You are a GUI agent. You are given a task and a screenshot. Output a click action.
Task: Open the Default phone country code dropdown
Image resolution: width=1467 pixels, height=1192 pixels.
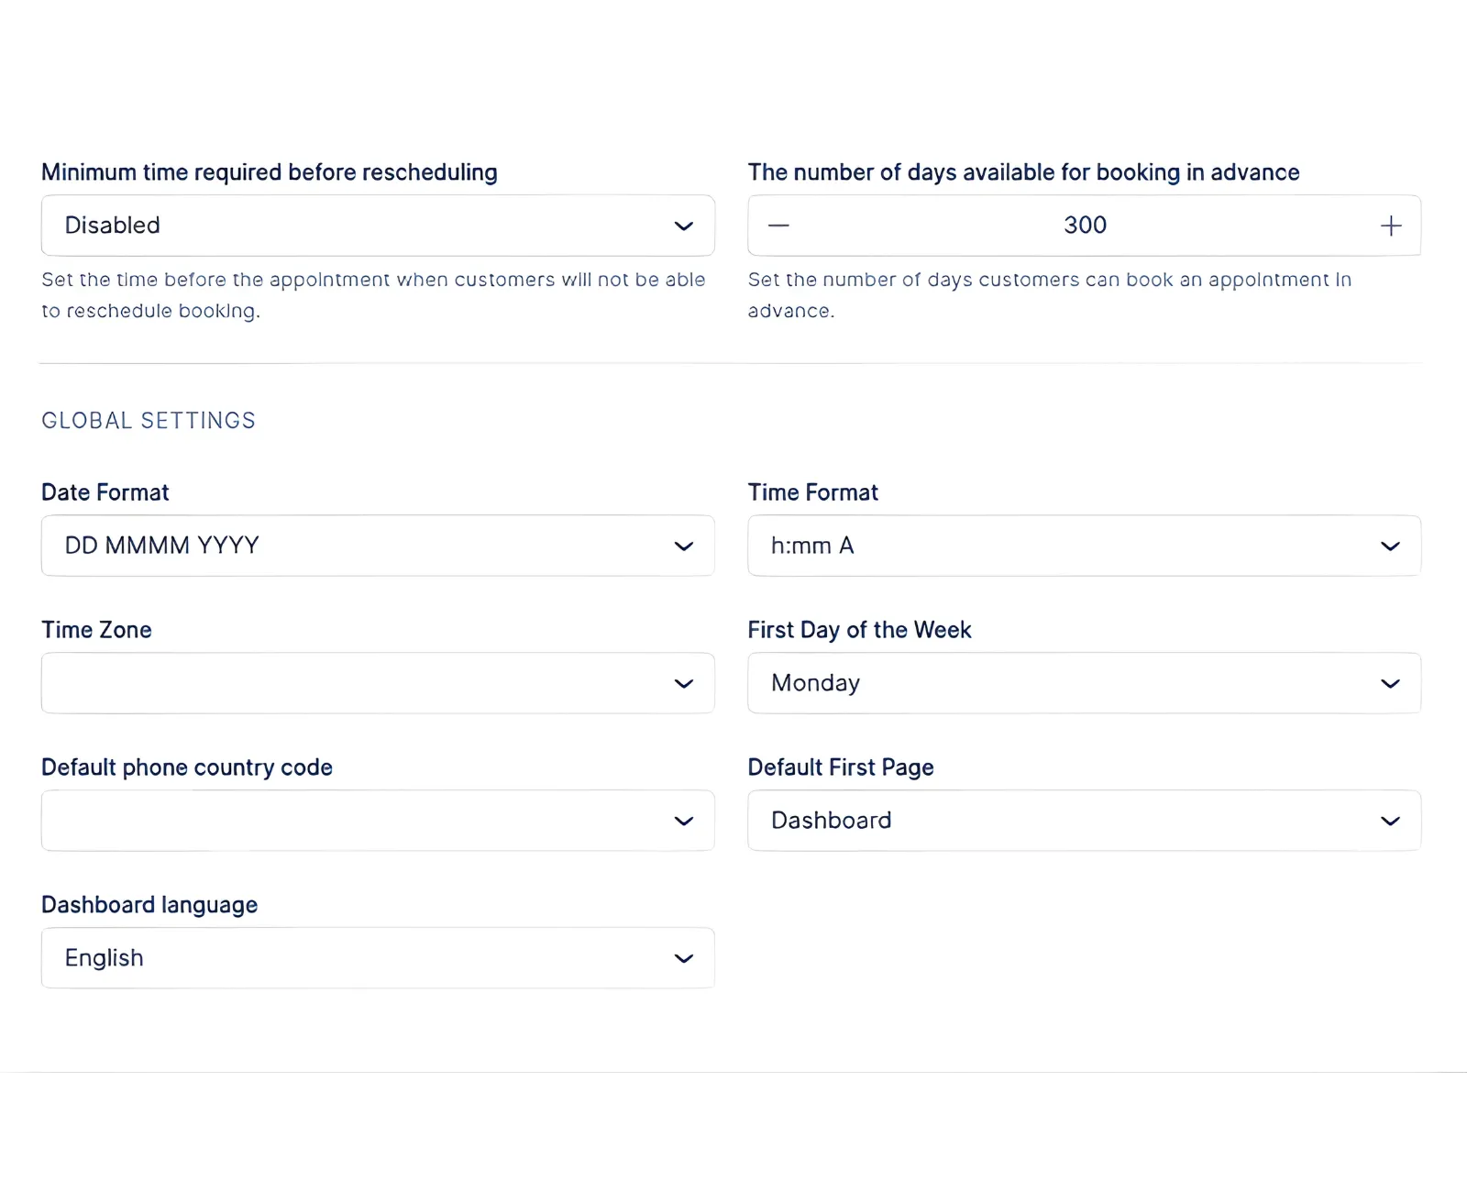pyautogui.click(x=378, y=821)
